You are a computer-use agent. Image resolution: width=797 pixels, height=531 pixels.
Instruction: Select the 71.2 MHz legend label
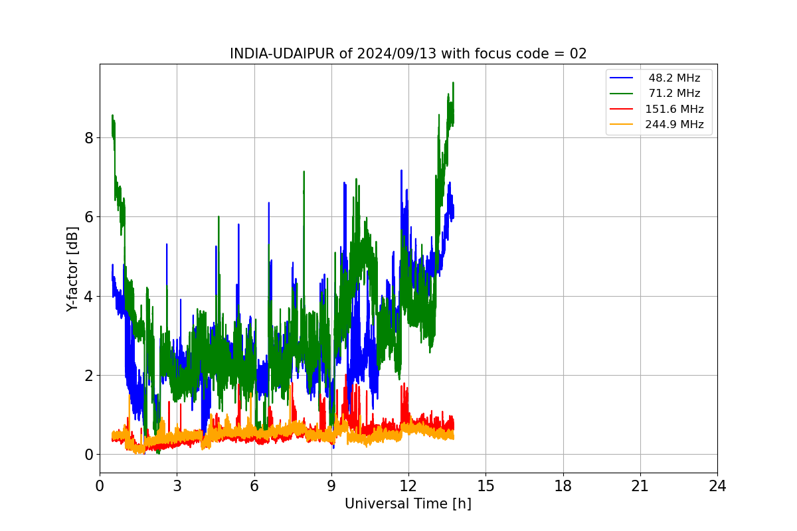click(x=674, y=94)
